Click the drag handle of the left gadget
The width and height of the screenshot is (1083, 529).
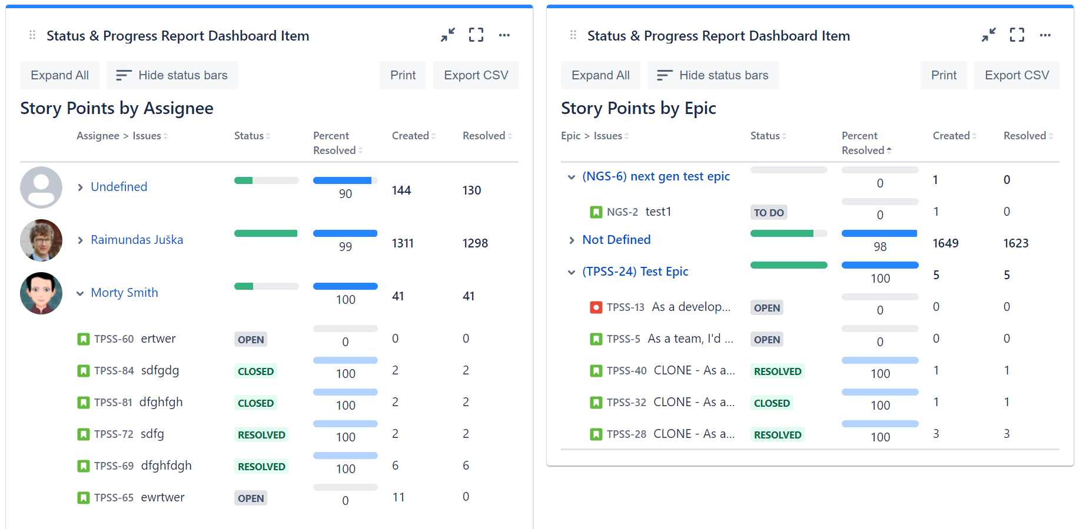[32, 35]
